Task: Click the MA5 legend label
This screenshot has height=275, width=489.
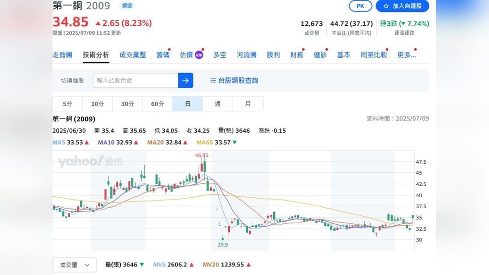Action: click(x=59, y=142)
